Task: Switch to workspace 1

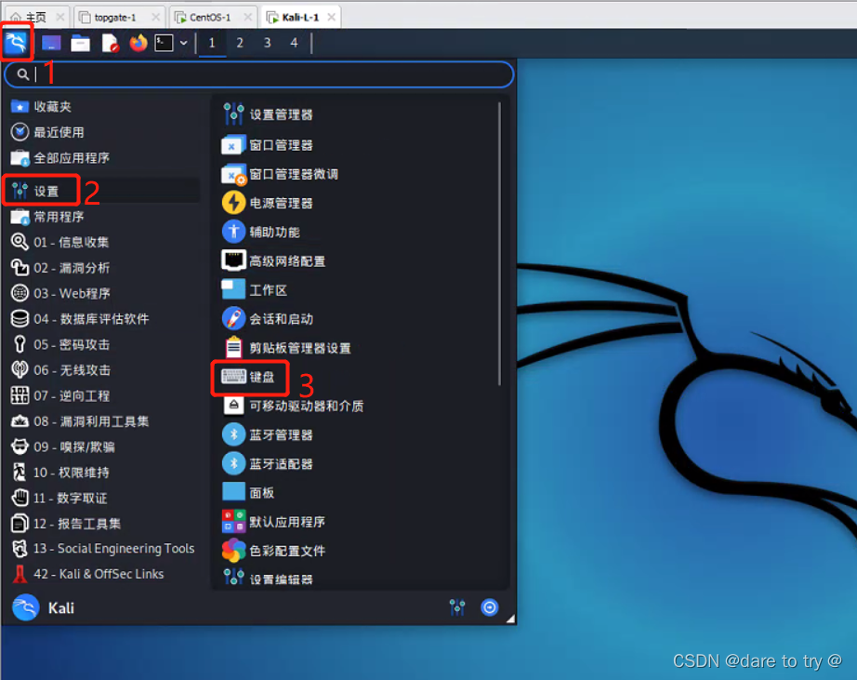Action: pyautogui.click(x=212, y=43)
